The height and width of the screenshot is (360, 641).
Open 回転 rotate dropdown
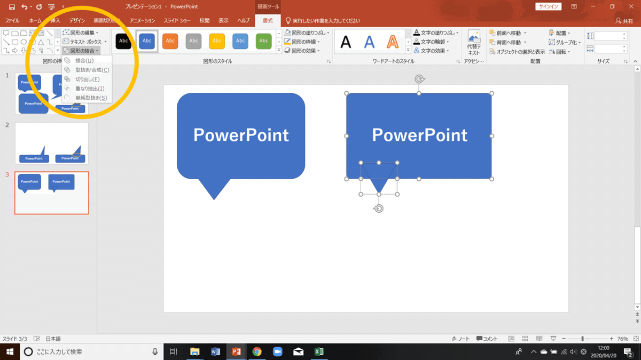[560, 52]
